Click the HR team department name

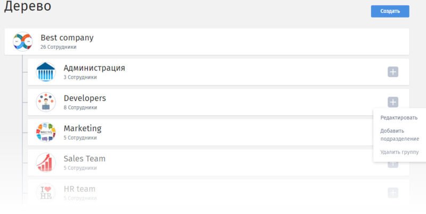79,189
